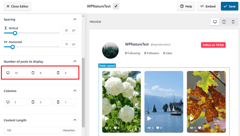Edit tablet columns field 2
Viewport: 240px width, 136px height.
(44, 102)
